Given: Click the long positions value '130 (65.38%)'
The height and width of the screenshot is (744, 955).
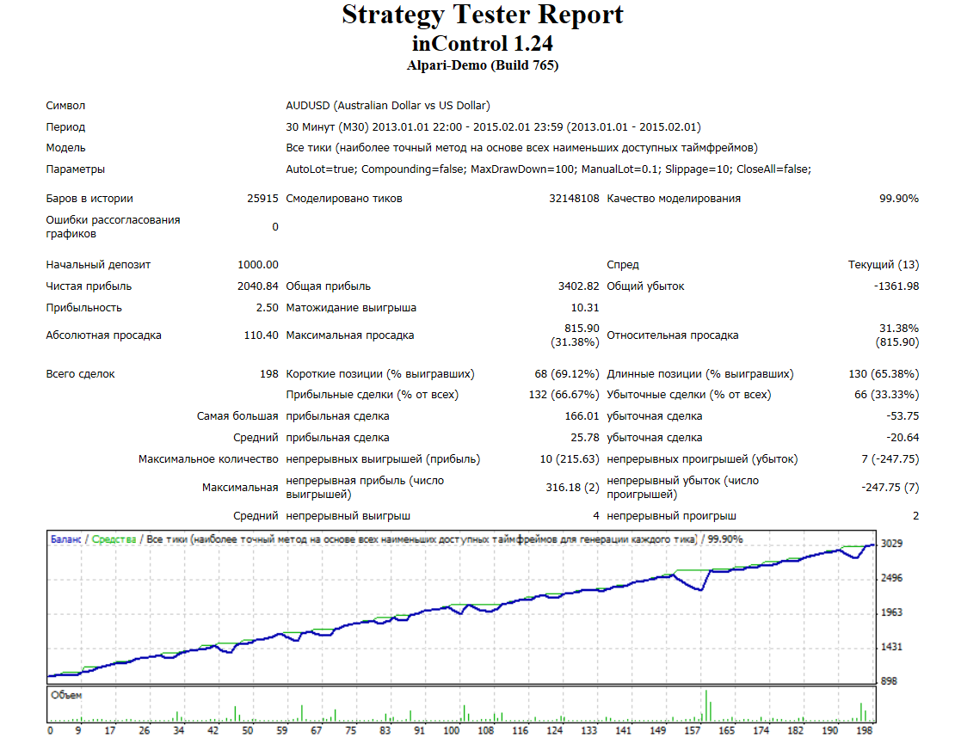Looking at the screenshot, I should tap(884, 374).
